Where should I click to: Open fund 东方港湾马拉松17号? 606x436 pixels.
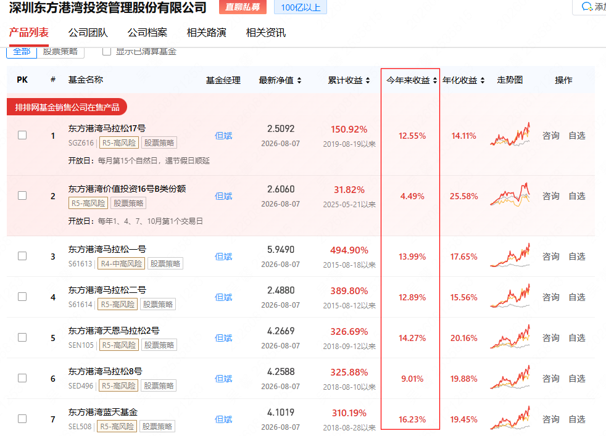(107, 128)
